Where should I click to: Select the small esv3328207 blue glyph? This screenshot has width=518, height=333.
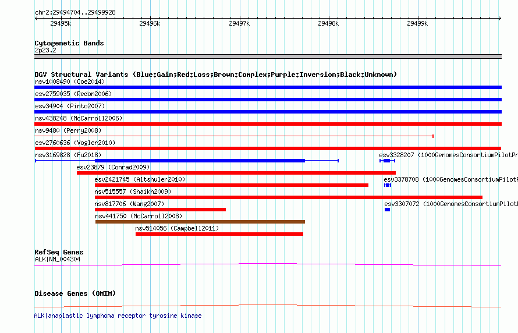[x=387, y=161]
